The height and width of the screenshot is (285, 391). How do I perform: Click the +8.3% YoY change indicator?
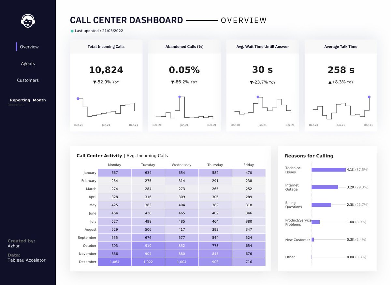pos(341,82)
